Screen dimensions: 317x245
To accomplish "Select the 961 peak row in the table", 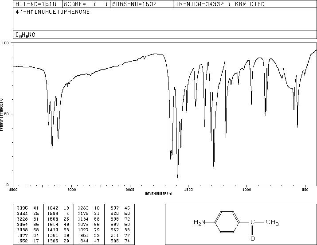I will click(90, 236).
